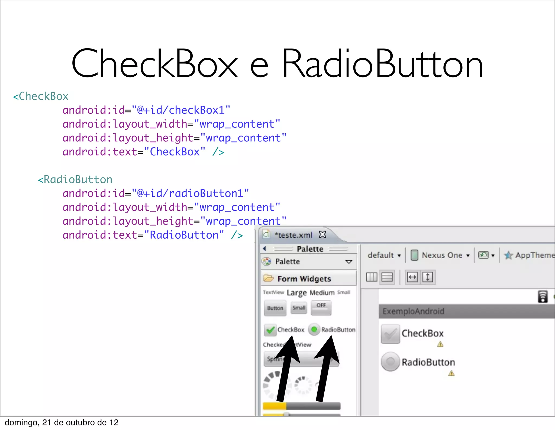Select the OFF toggle button widget
Viewport: 555px width, 430px height.
(321, 308)
